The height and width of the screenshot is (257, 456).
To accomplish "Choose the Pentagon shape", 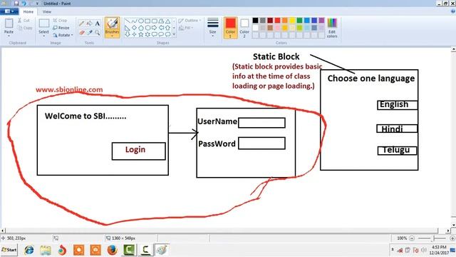I will (141, 28).
